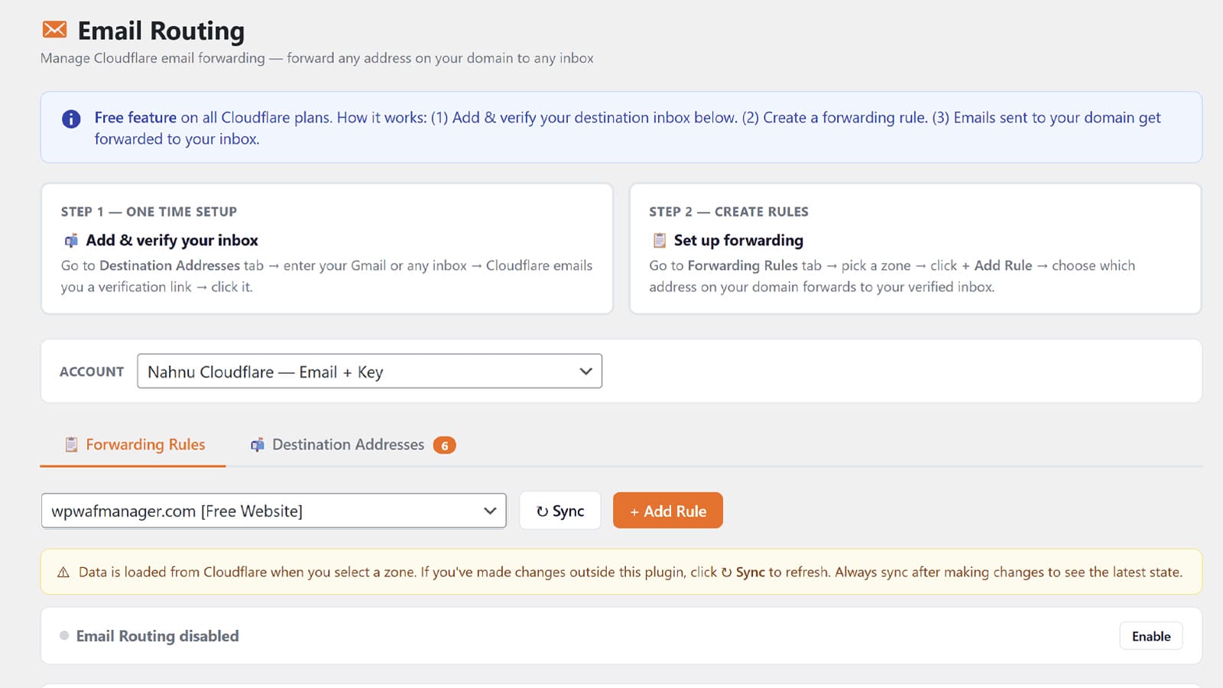
Task: Click the 'Email Routing disabled' status text
Action: (157, 636)
